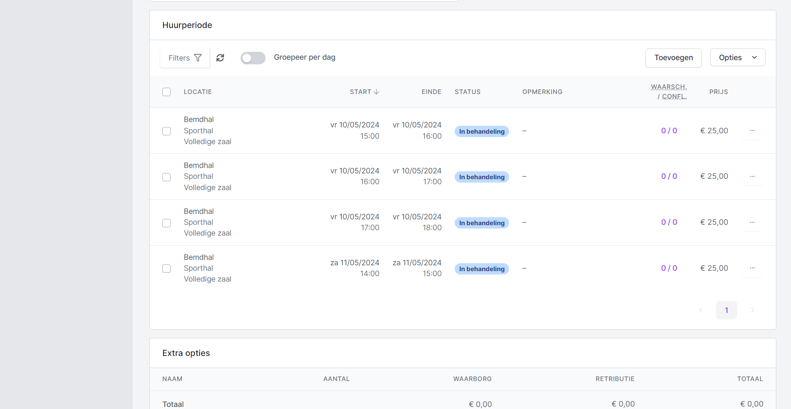Enable the Groepeer per dag switch

click(253, 58)
